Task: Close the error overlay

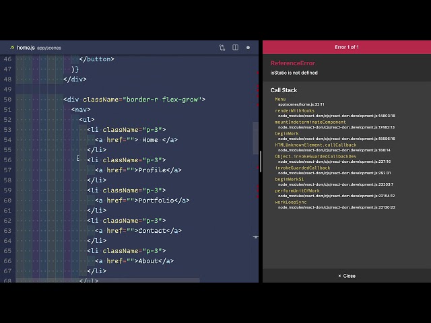Action: (347, 276)
